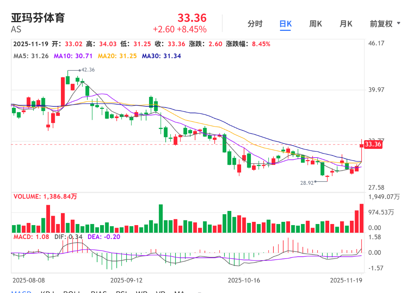Toggle the MA5 moving average label
This screenshot has width=409, height=293.
pos(31,56)
